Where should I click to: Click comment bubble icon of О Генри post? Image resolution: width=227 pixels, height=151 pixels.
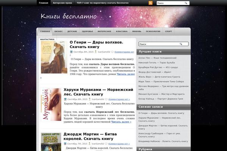(112, 52)
